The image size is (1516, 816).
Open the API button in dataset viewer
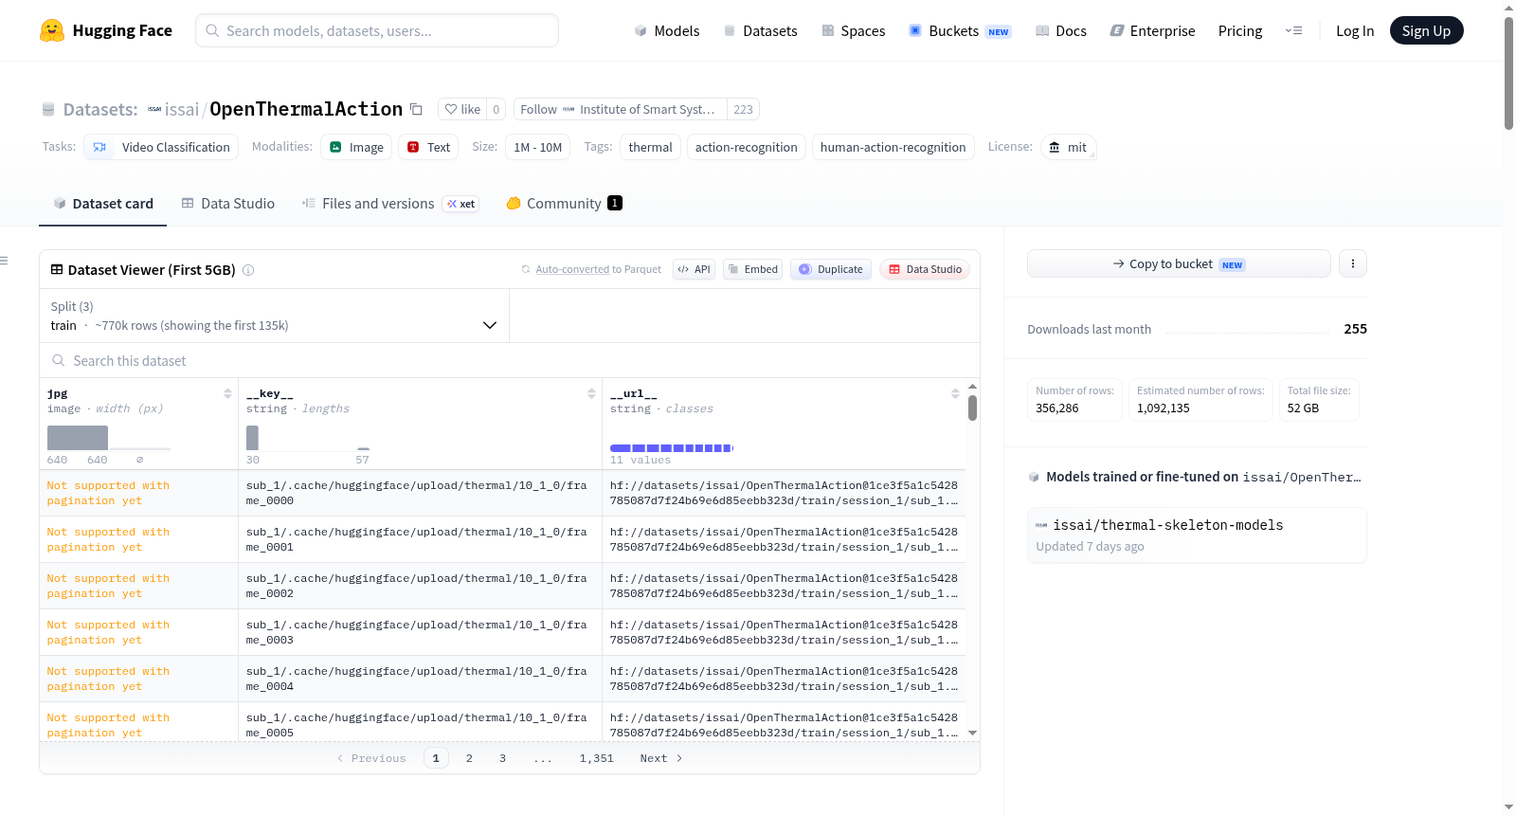[x=694, y=269]
